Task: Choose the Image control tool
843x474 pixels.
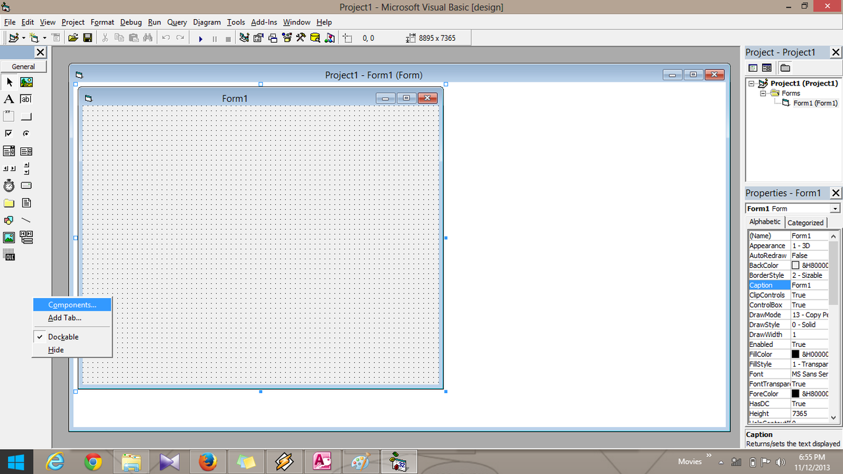Action: point(9,238)
